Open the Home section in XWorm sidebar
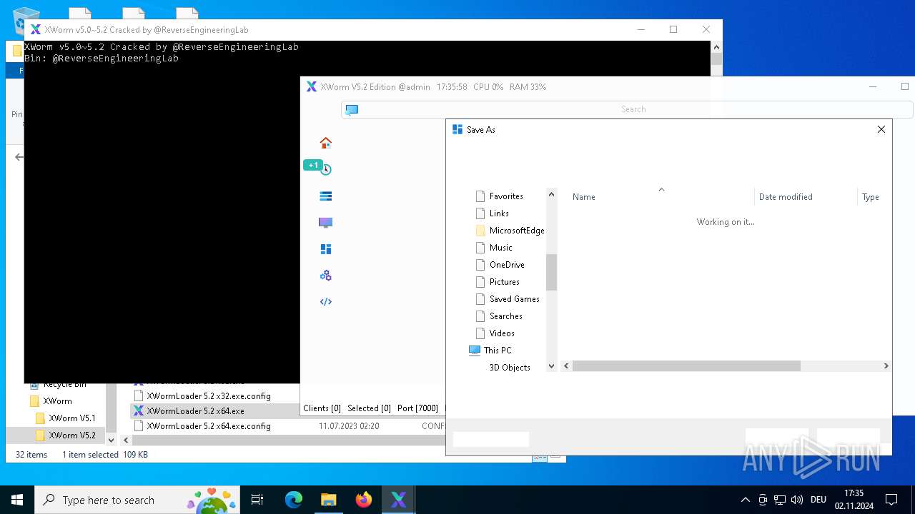Image resolution: width=915 pixels, height=514 pixels. [325, 143]
